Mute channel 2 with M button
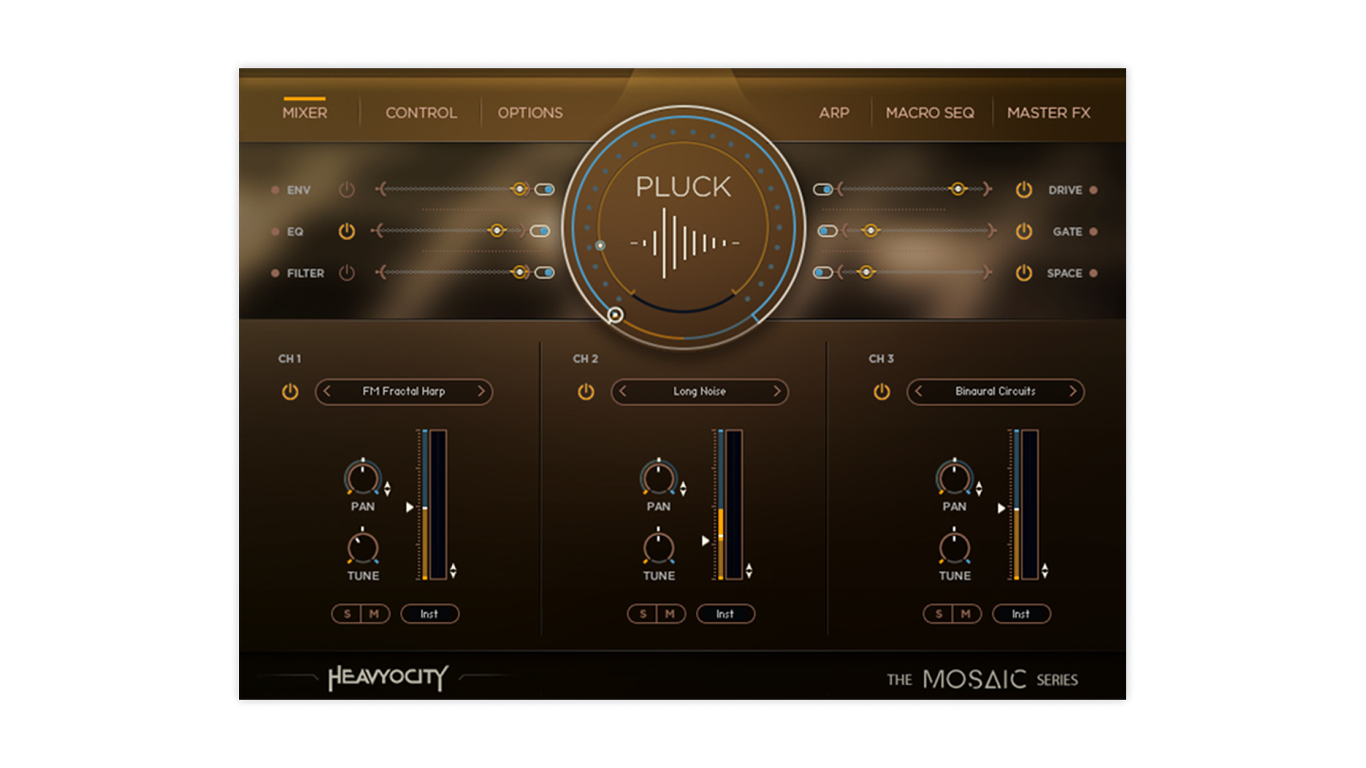This screenshot has height=768, width=1366. pyautogui.click(x=669, y=614)
